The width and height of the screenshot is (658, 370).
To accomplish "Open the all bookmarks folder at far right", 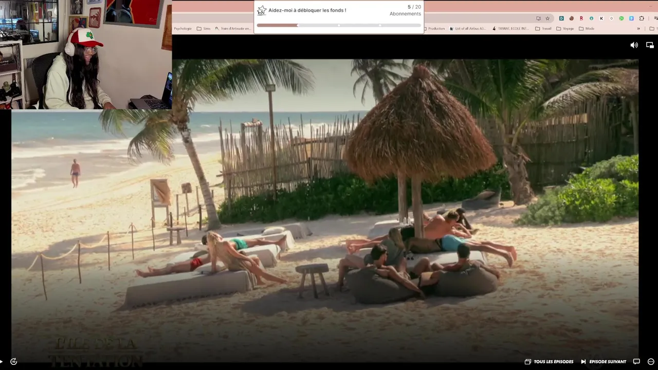I will tap(653, 29).
